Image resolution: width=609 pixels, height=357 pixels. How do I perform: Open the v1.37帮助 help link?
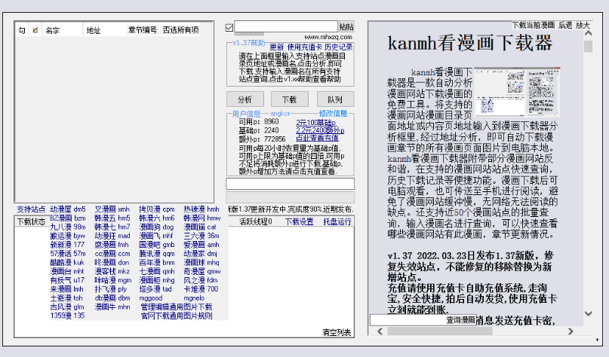248,43
